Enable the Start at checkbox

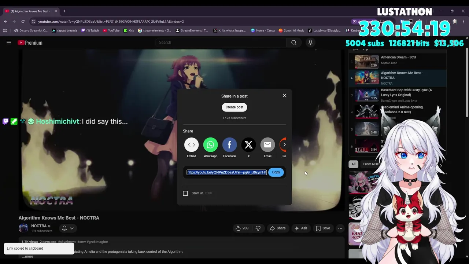(185, 193)
